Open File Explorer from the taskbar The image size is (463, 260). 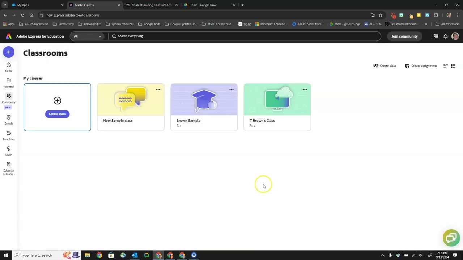click(88, 255)
